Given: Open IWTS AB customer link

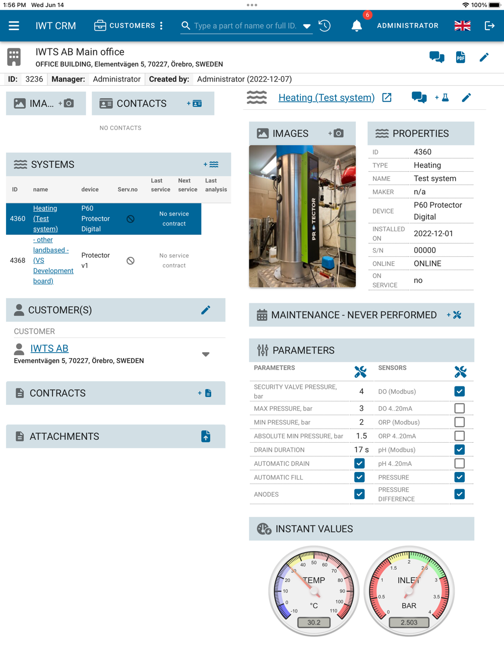Looking at the screenshot, I should click(x=49, y=348).
